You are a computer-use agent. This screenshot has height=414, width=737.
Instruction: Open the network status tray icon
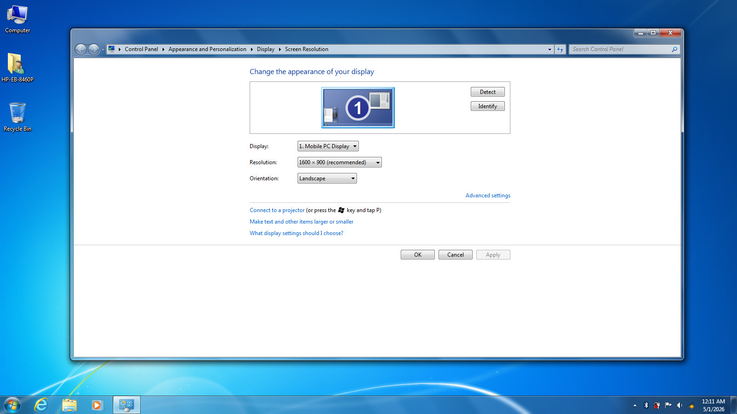690,405
